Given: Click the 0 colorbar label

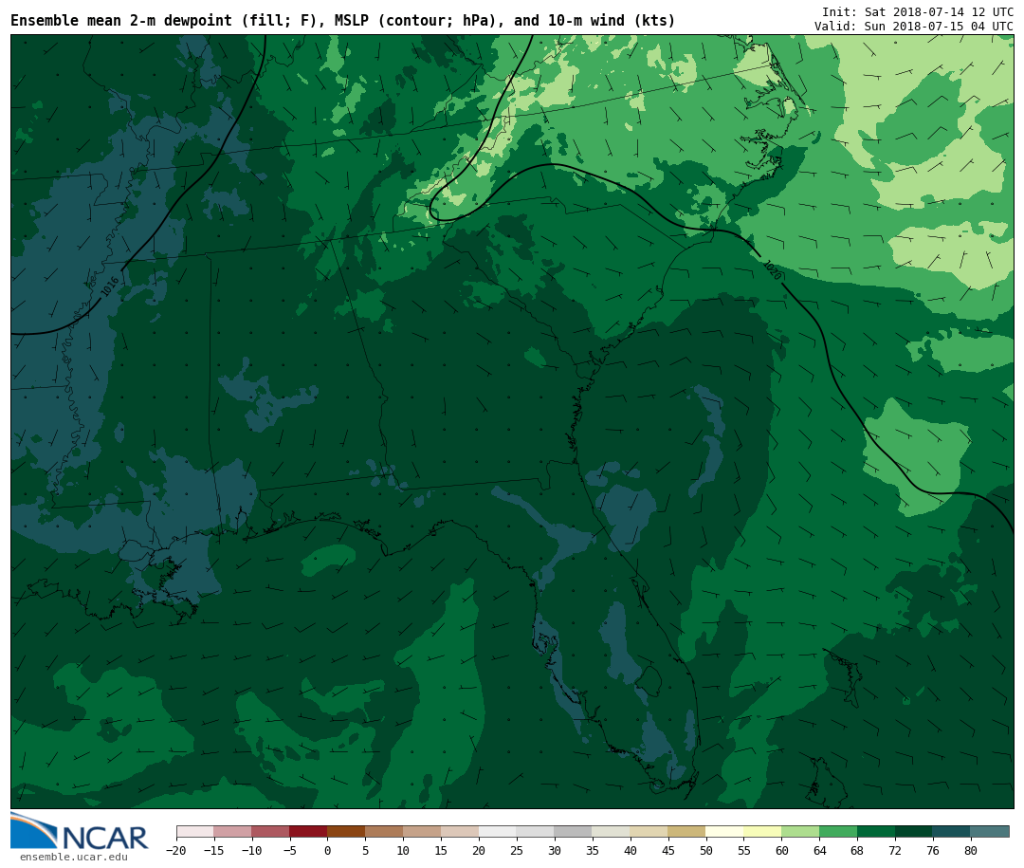Looking at the screenshot, I should point(327,850).
